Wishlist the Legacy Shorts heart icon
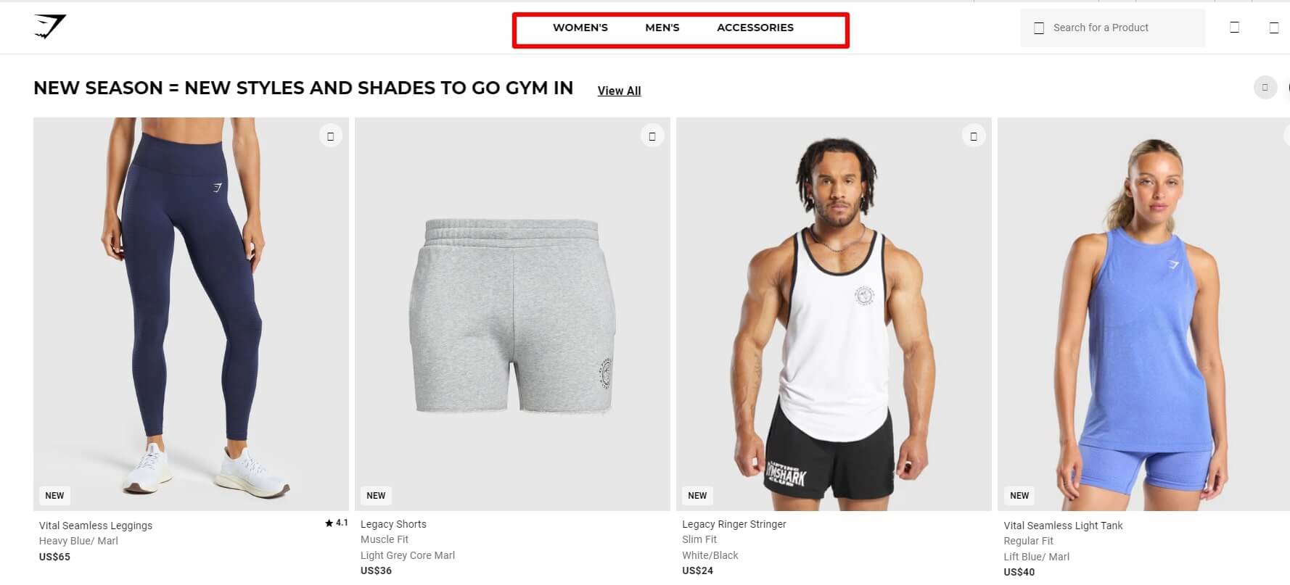This screenshot has width=1290, height=585. tap(652, 136)
